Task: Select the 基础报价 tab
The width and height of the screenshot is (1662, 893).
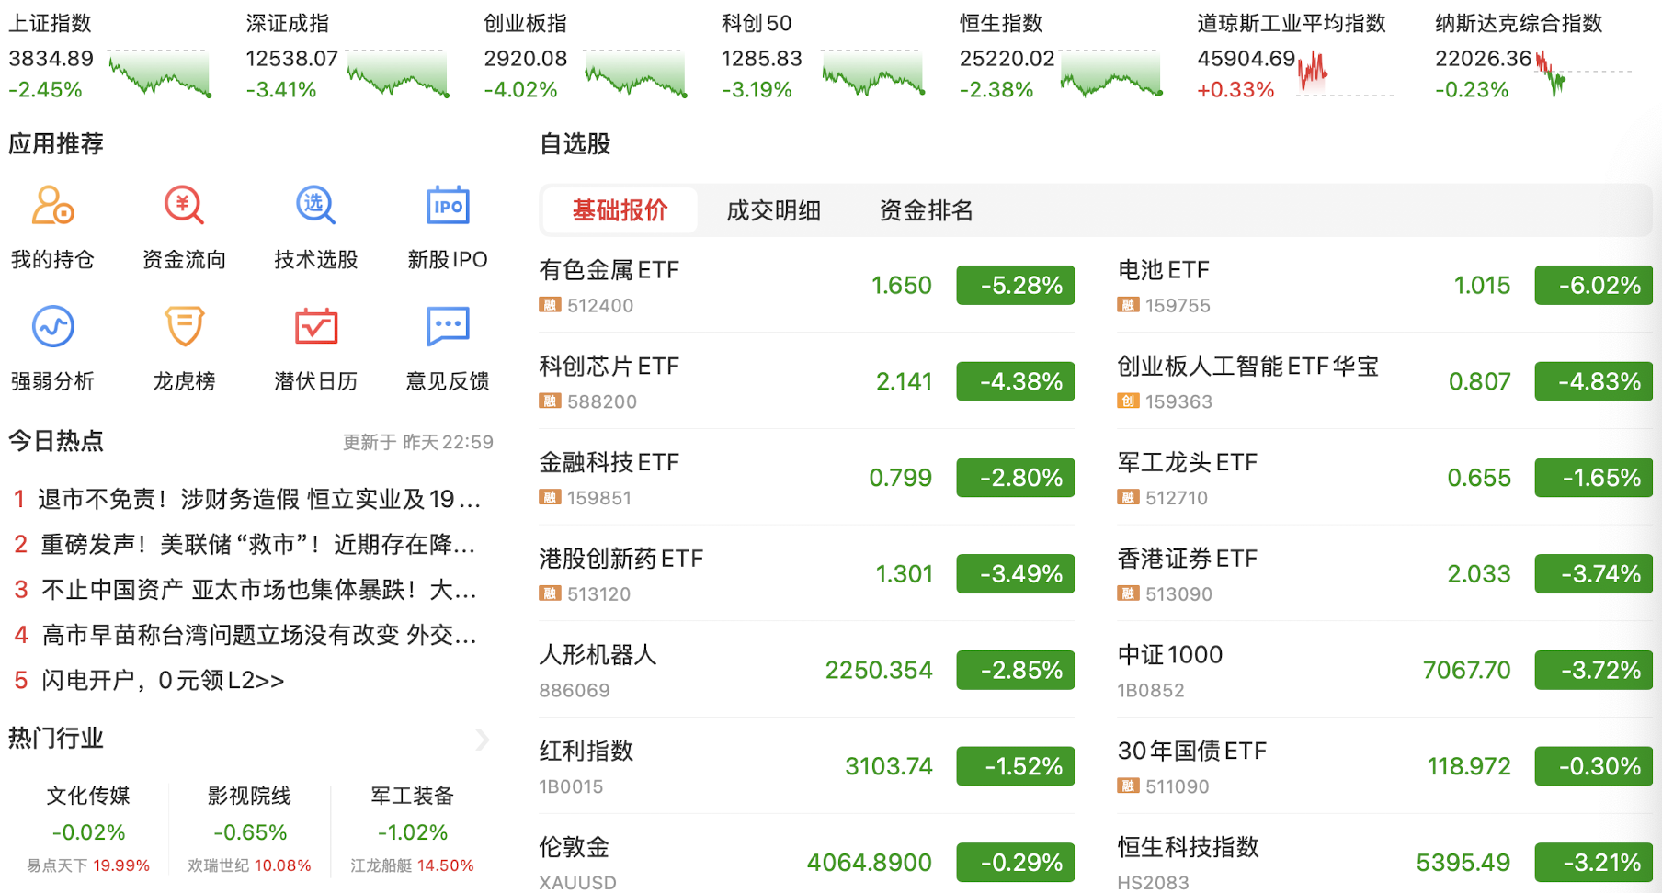Action: [620, 211]
